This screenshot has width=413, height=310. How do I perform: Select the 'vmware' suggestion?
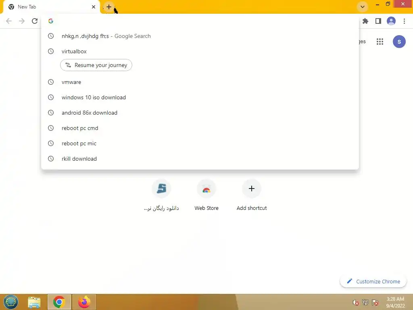point(200,82)
